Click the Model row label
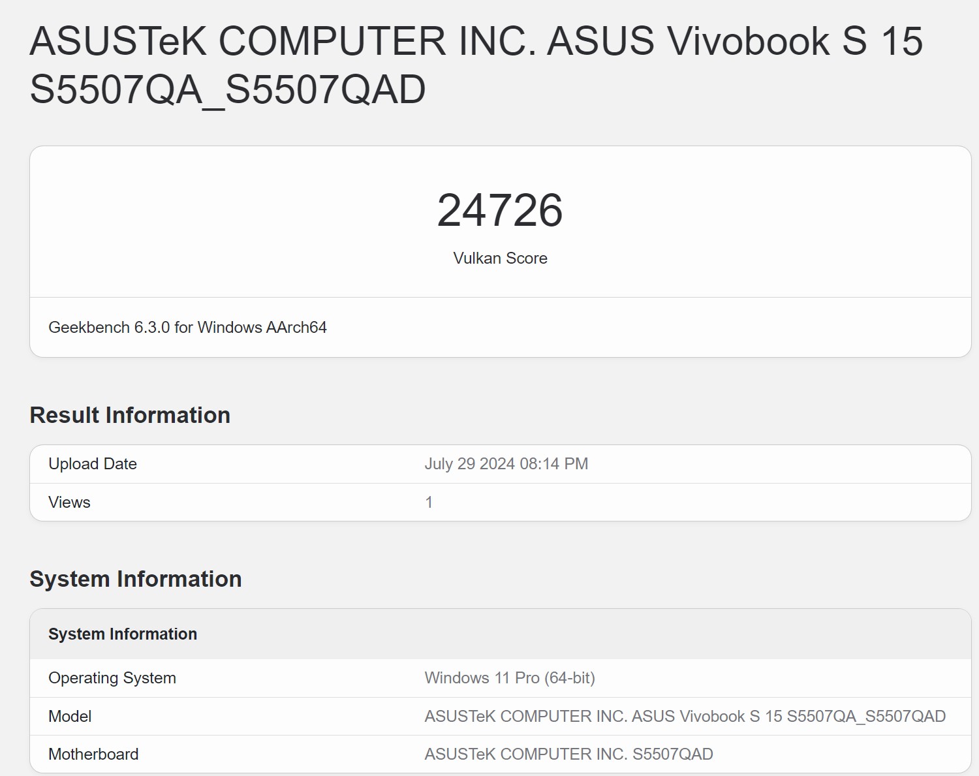This screenshot has width=979, height=776. pyautogui.click(x=70, y=717)
